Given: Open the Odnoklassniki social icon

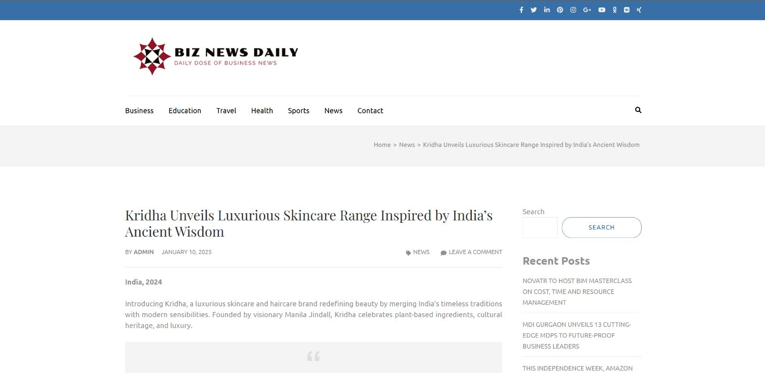Looking at the screenshot, I should pos(615,10).
